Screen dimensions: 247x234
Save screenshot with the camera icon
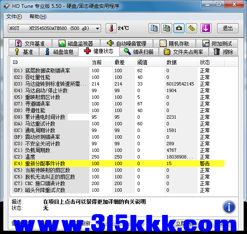point(179,28)
